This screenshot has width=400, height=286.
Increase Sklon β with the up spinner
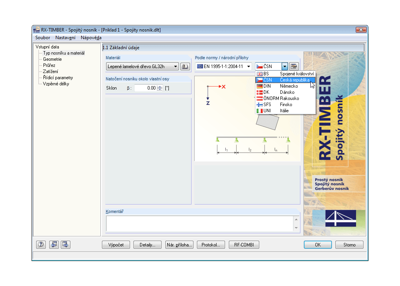(x=160, y=86)
